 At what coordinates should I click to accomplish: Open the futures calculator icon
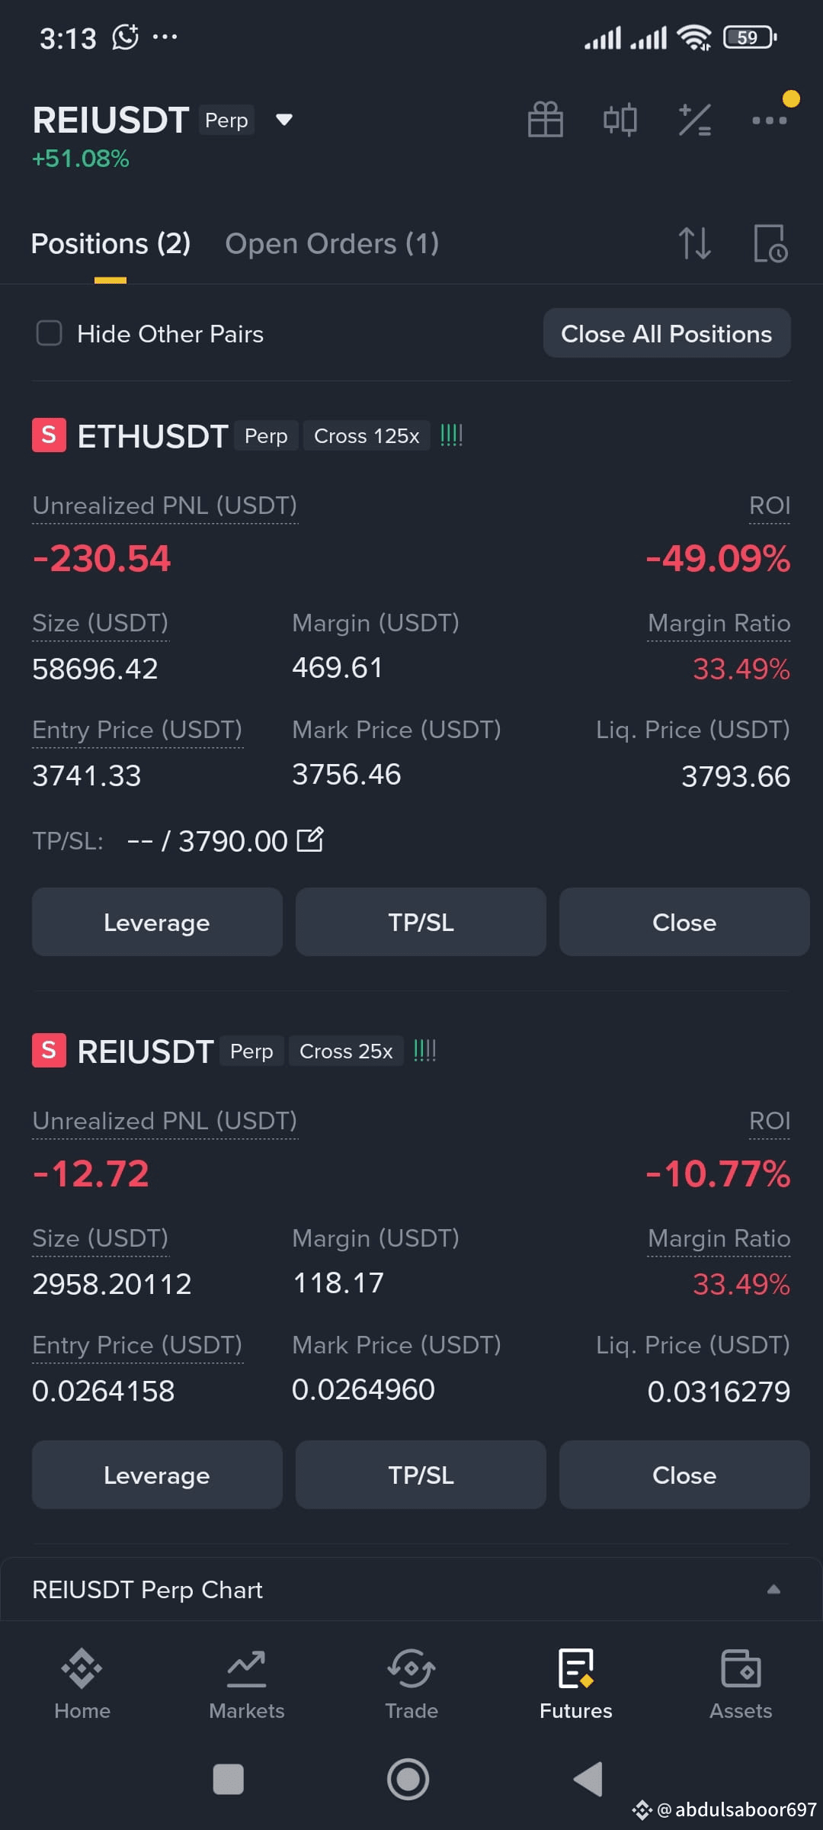tap(695, 120)
